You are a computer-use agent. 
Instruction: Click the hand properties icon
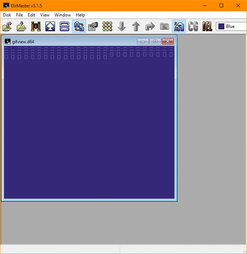pyautogui.click(x=93, y=26)
